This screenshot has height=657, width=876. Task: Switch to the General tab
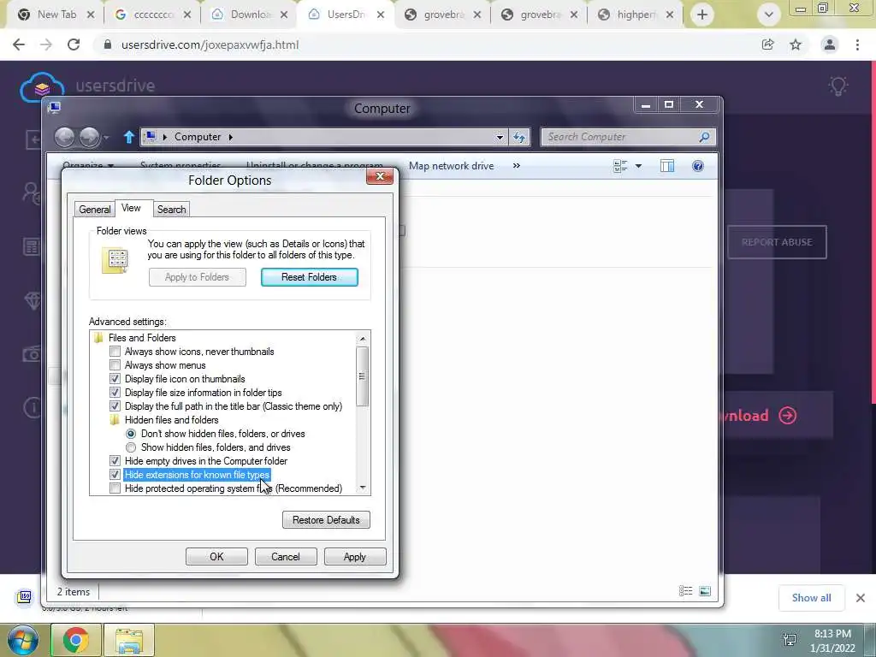[94, 210]
